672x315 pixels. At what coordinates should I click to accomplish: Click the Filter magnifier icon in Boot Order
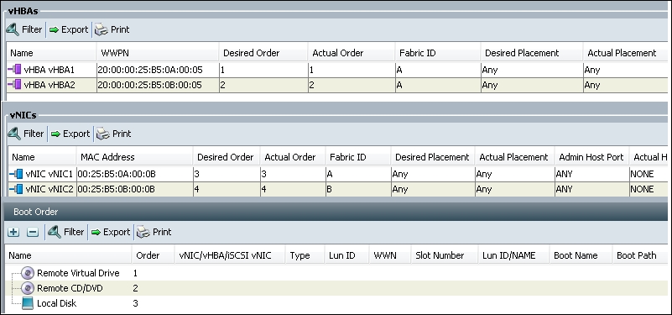coord(55,232)
